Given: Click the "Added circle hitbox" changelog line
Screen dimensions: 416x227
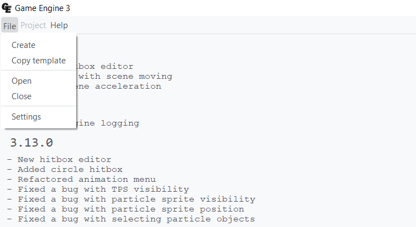Looking at the screenshot, I should (x=65, y=170).
